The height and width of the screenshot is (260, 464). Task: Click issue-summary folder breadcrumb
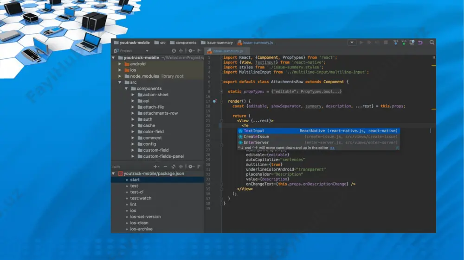click(217, 43)
